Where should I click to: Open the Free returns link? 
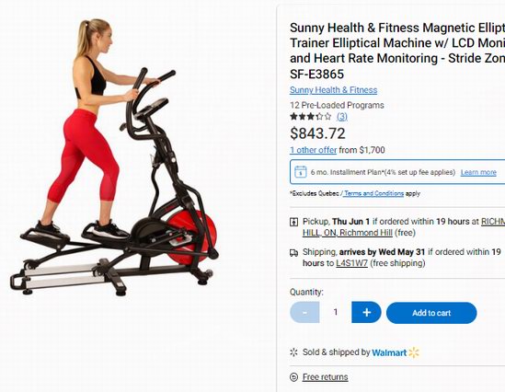(325, 377)
